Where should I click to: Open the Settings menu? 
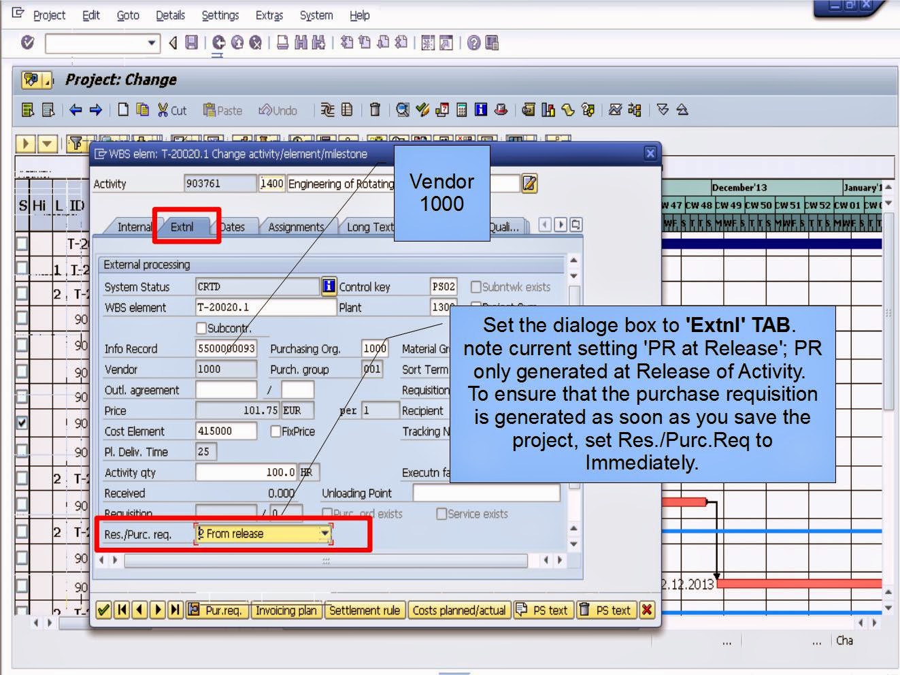220,15
